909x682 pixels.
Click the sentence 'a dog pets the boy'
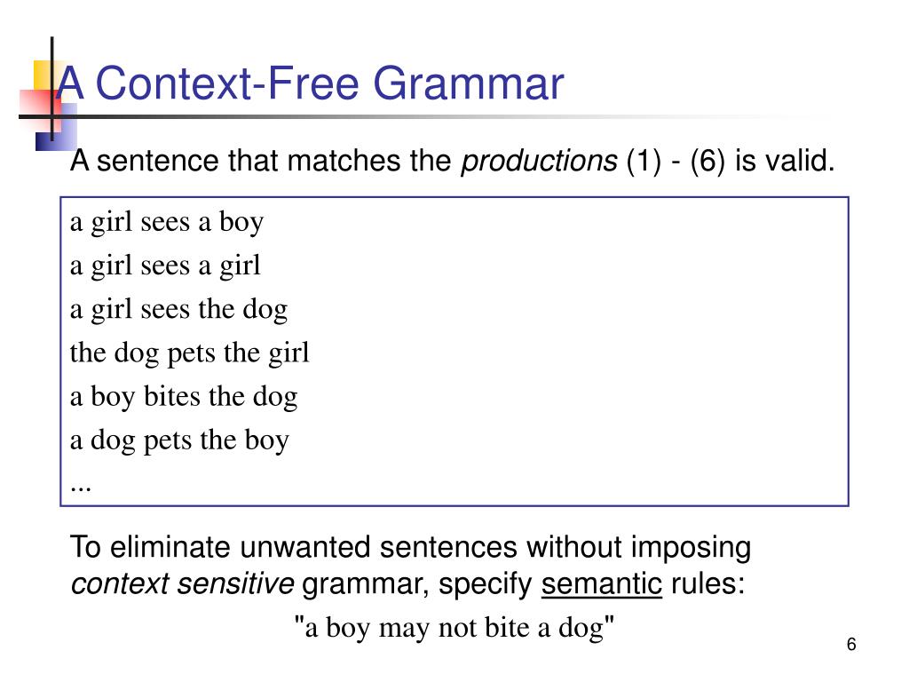179,440
